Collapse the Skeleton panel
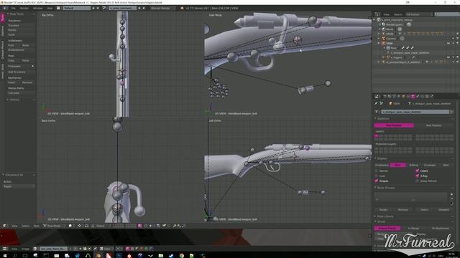 click(x=375, y=119)
